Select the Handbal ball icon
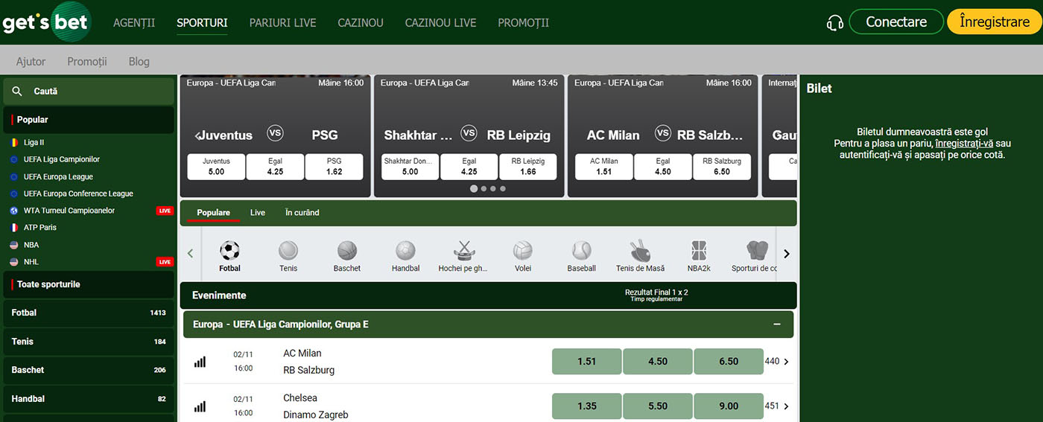This screenshot has width=1043, height=422. click(x=406, y=250)
